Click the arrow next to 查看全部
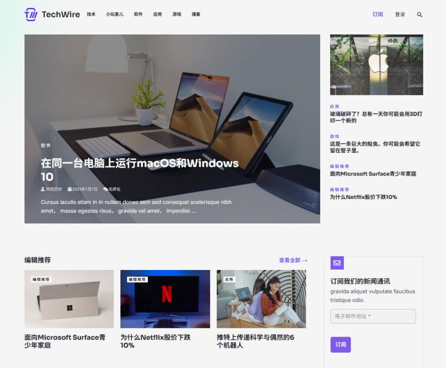 [304, 260]
